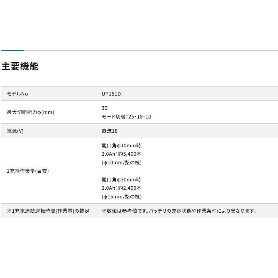Click the 直流18 power value
Image resolution: width=278 pixels, height=278 pixels.
[x=110, y=131]
